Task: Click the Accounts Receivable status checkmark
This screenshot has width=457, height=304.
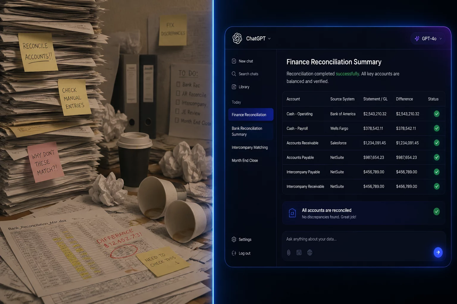Action: click(x=437, y=143)
